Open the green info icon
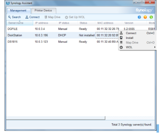This screenshot has height=135, width=161. (151, 17)
